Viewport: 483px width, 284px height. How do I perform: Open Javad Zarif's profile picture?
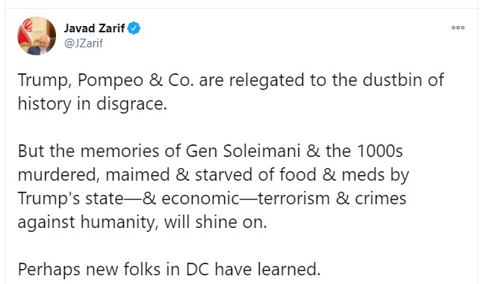pyautogui.click(x=36, y=36)
